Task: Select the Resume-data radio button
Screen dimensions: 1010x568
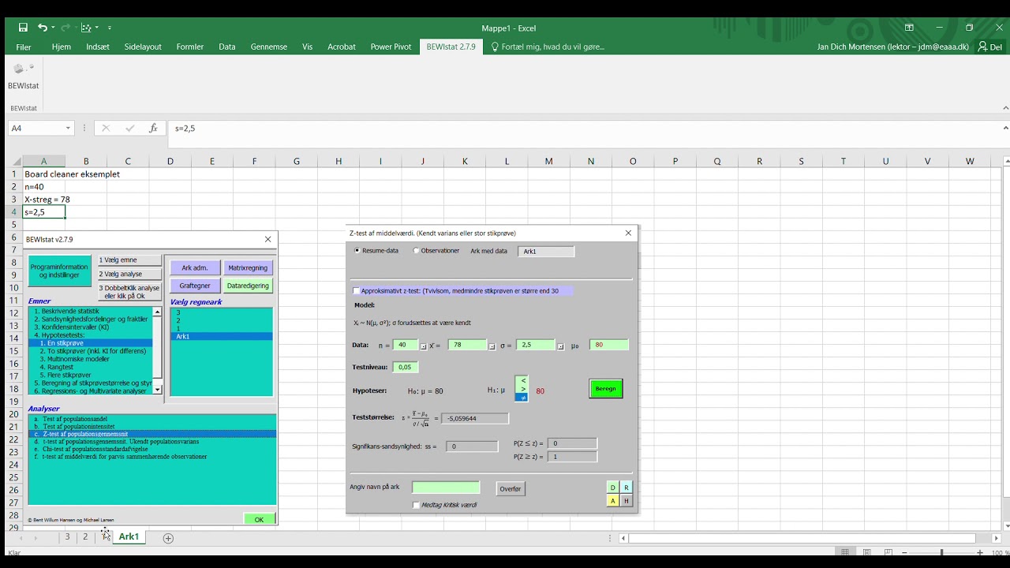Action: coord(357,251)
